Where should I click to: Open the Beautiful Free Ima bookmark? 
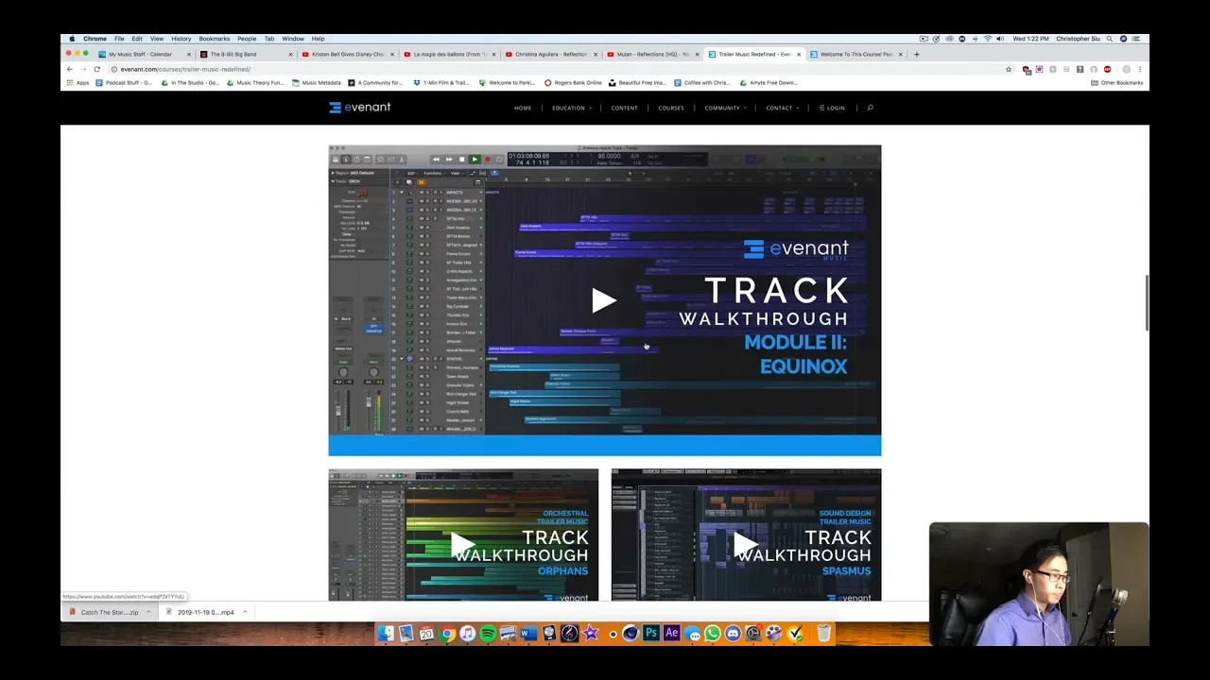click(x=637, y=82)
